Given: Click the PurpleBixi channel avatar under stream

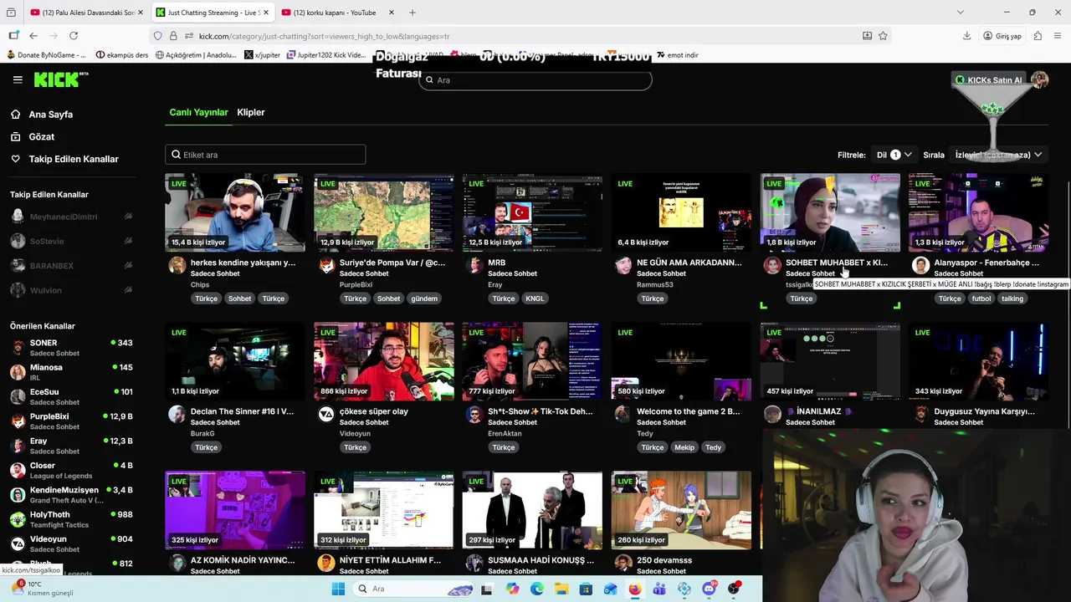Looking at the screenshot, I should pos(326,266).
